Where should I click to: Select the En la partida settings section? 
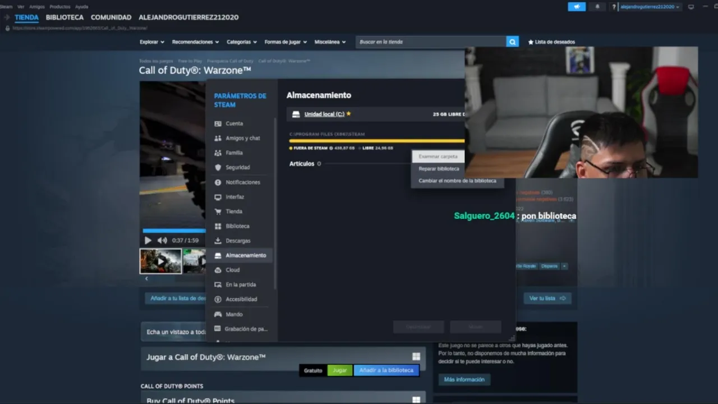[240, 284]
